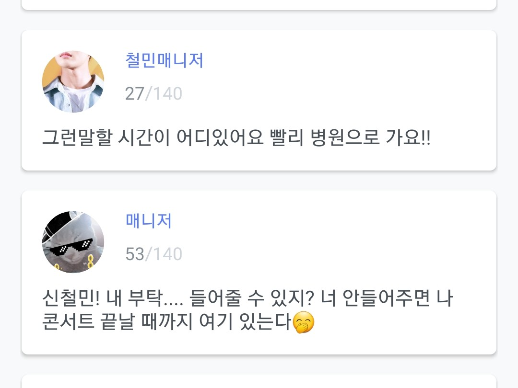Select the message starting with 그런말할 시간이

pyautogui.click(x=236, y=138)
